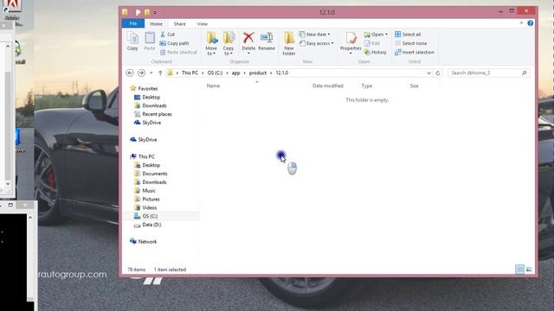This screenshot has height=311, width=554.
Task: Switch to the Share tab
Action: point(179,23)
